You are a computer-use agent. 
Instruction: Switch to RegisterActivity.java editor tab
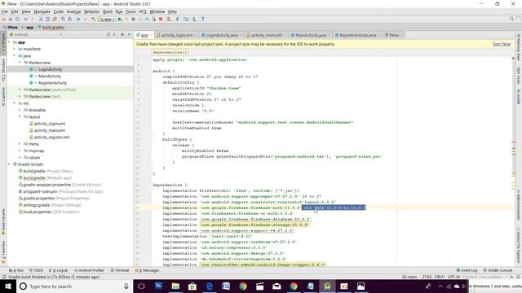(357, 35)
